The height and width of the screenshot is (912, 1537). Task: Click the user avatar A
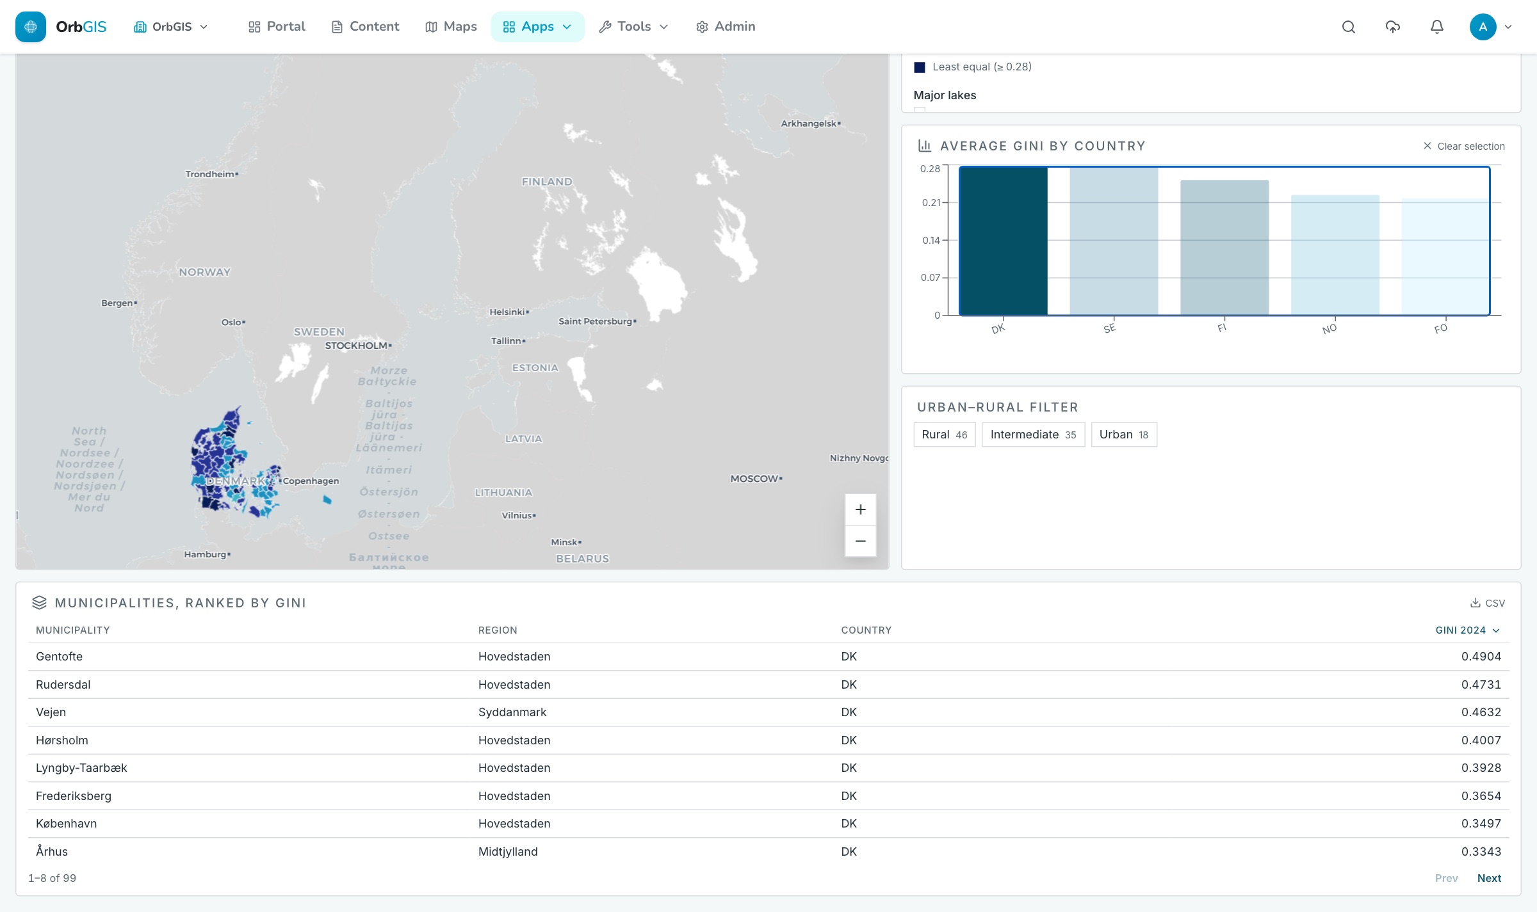1483,27
